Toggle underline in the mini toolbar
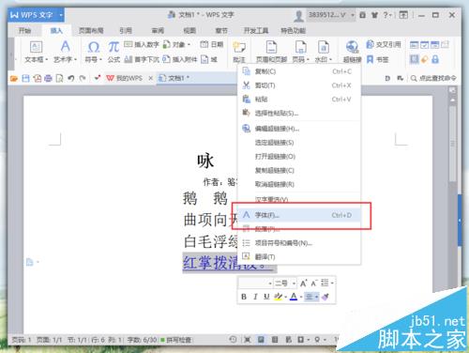This screenshot has width=469, height=353. click(266, 297)
